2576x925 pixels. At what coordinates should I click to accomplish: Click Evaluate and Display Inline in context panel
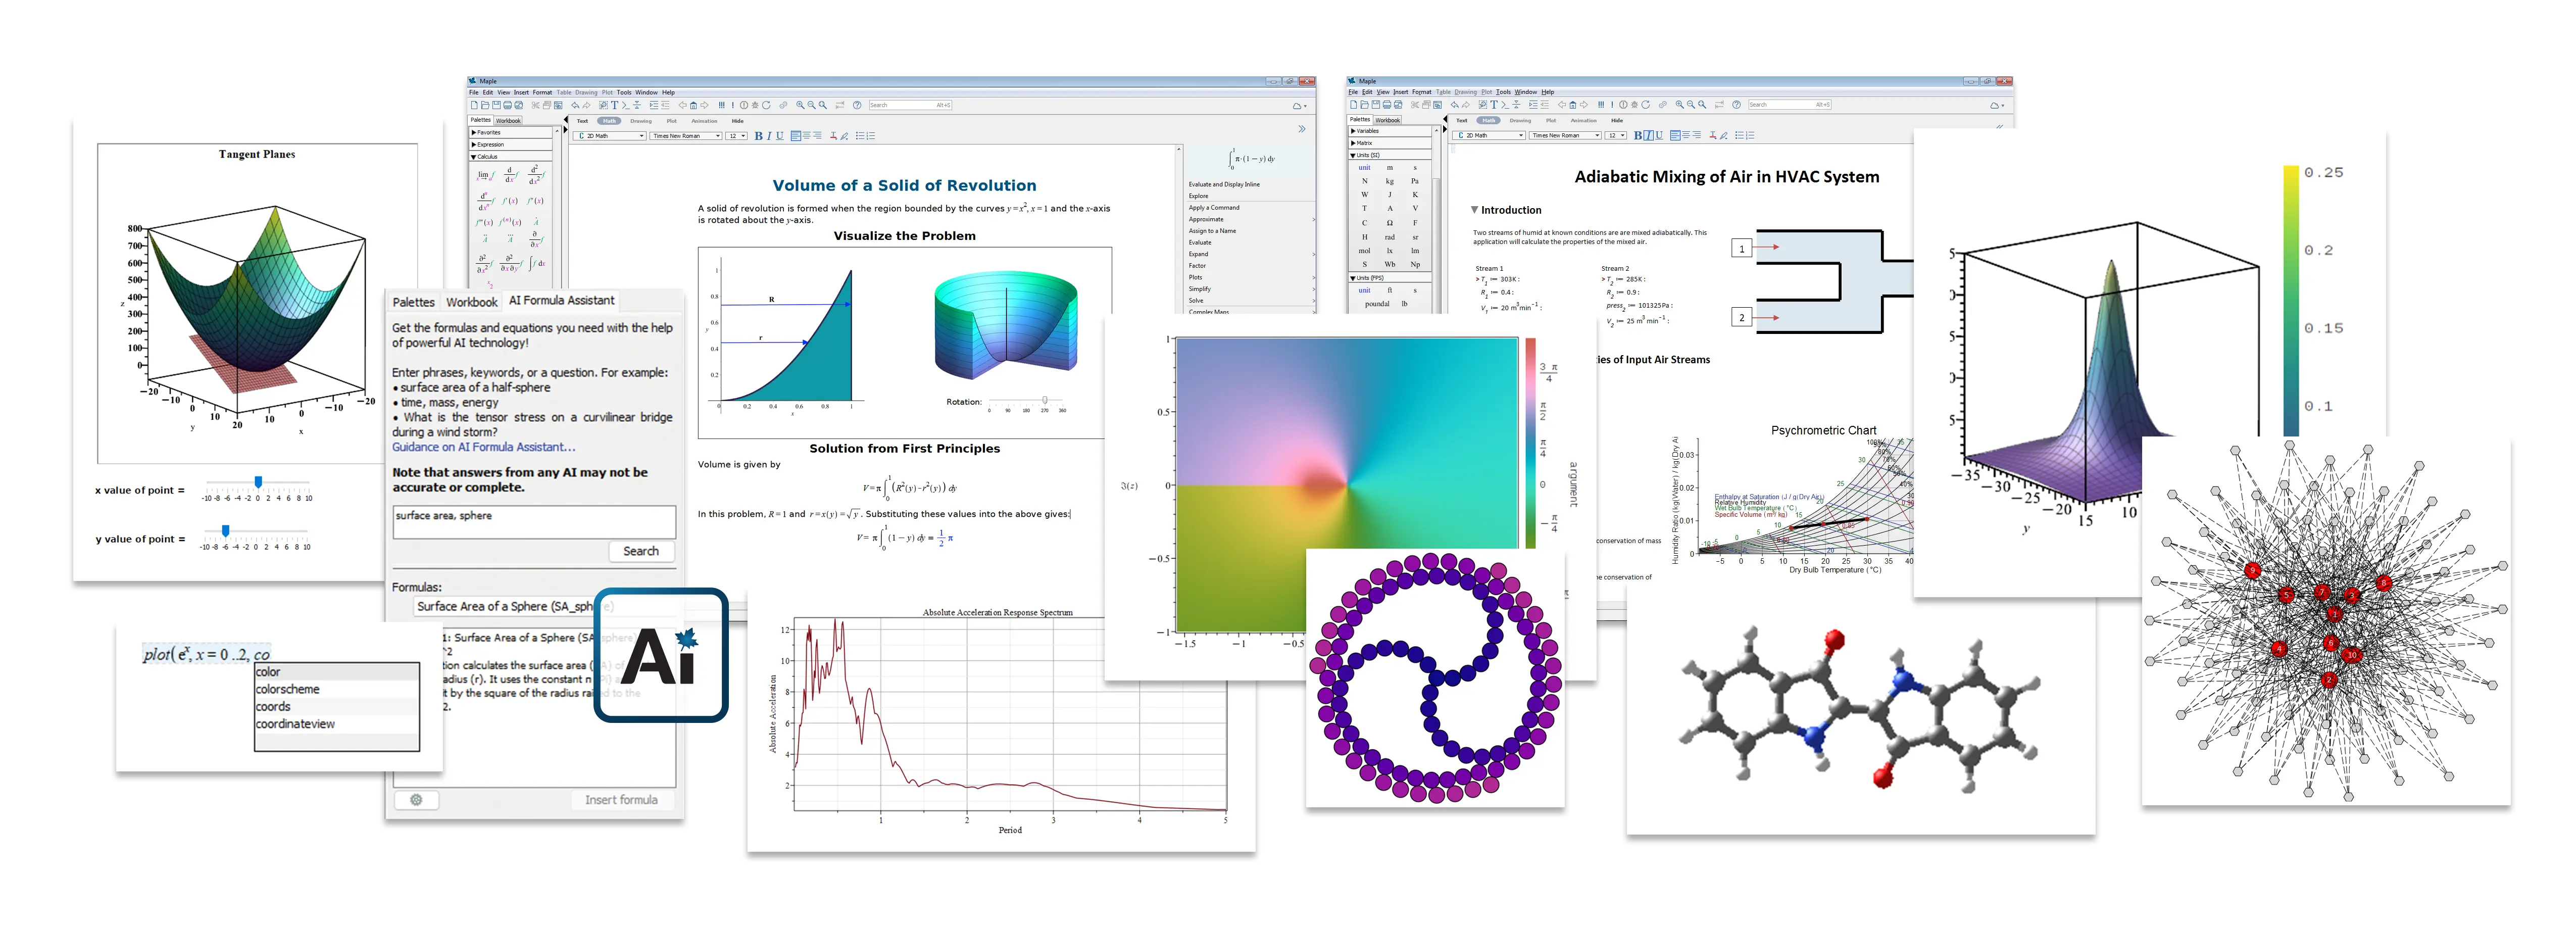[1224, 184]
